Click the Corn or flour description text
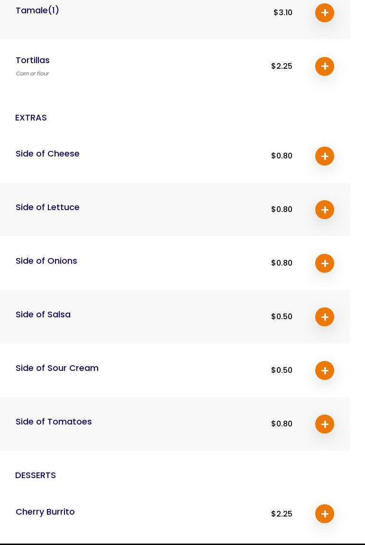 32,74
